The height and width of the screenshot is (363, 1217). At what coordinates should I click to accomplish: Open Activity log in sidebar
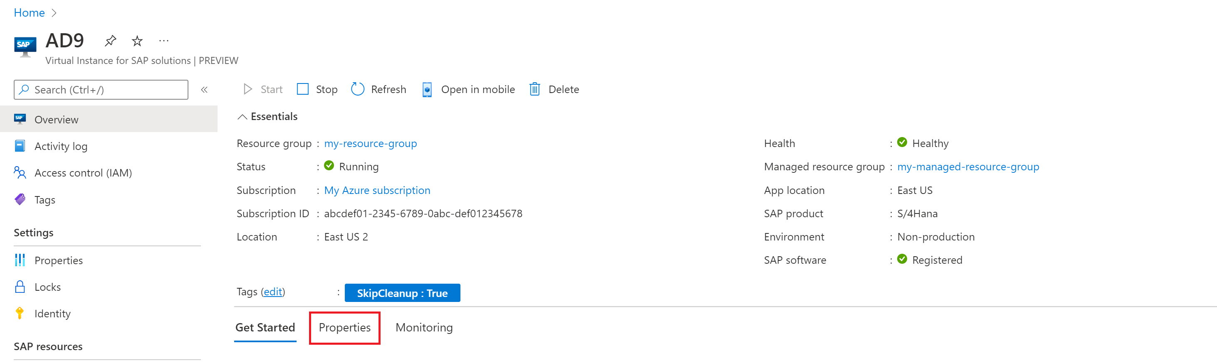(x=60, y=146)
